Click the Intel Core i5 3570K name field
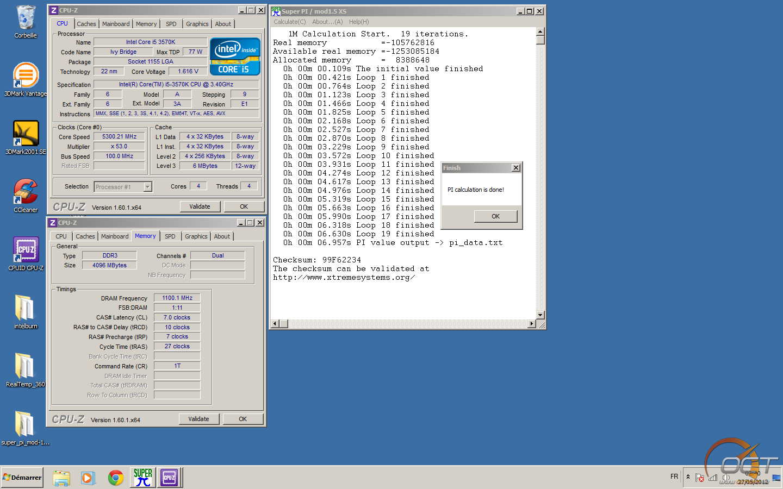The height and width of the screenshot is (489, 783). coord(151,42)
